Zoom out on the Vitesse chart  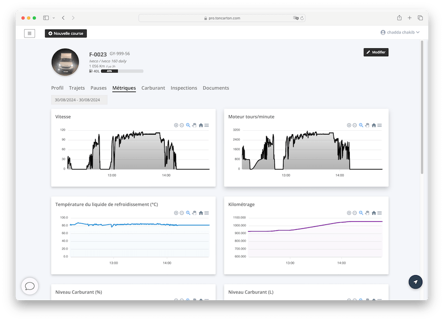pyautogui.click(x=182, y=125)
